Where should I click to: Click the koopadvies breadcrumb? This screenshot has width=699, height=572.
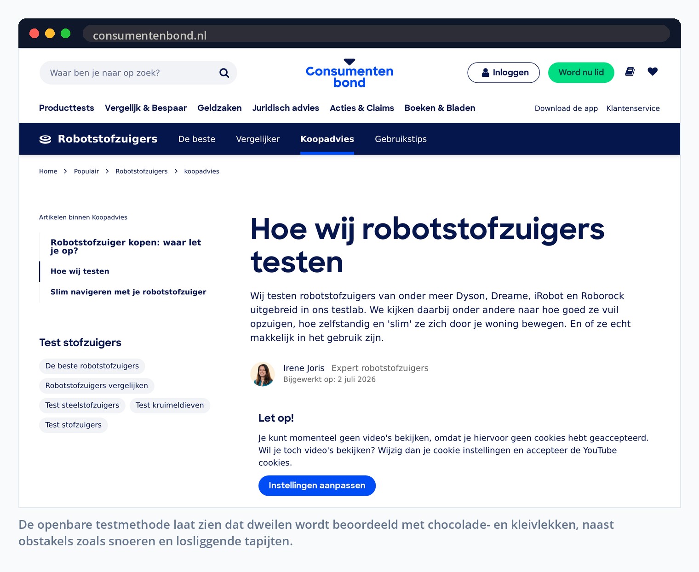[x=201, y=171]
